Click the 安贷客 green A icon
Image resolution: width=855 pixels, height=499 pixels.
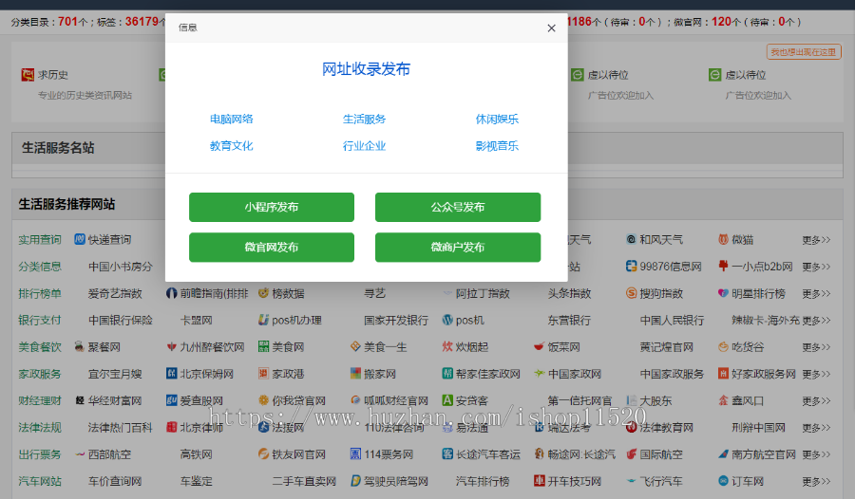point(447,400)
